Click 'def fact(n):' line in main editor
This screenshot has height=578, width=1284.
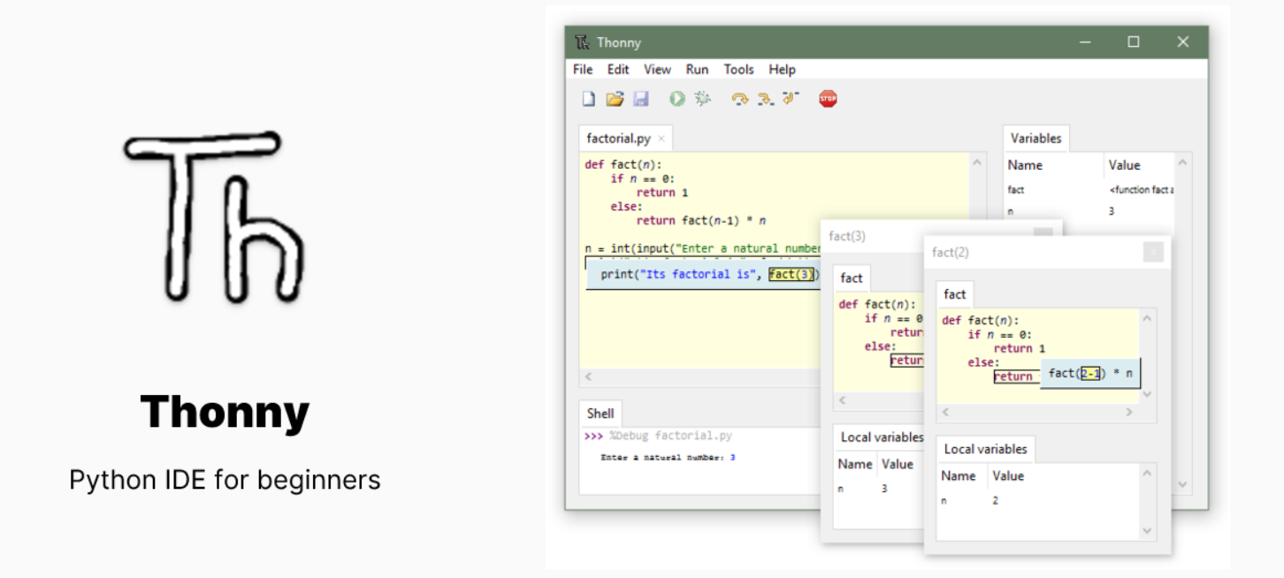[x=623, y=164]
